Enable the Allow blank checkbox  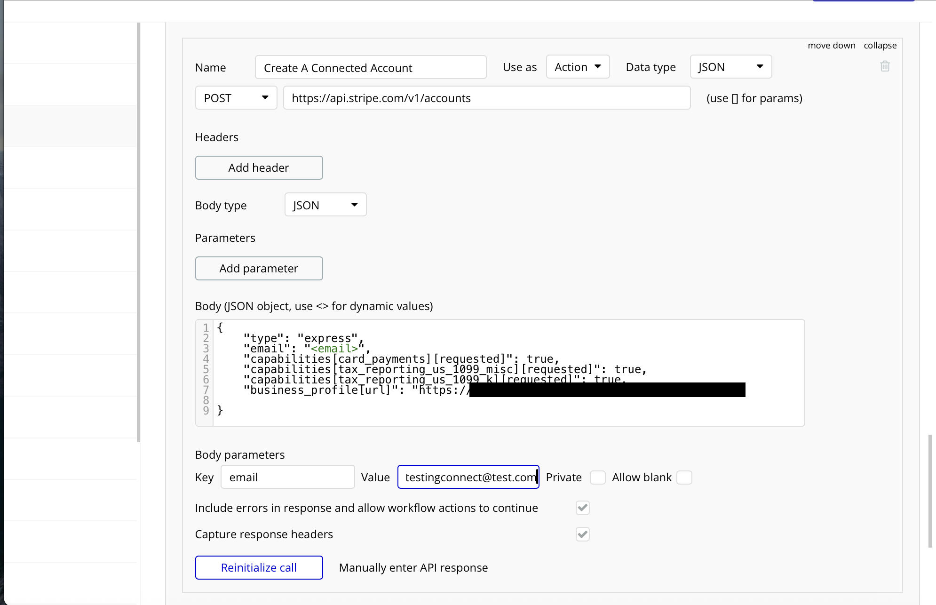pos(684,478)
